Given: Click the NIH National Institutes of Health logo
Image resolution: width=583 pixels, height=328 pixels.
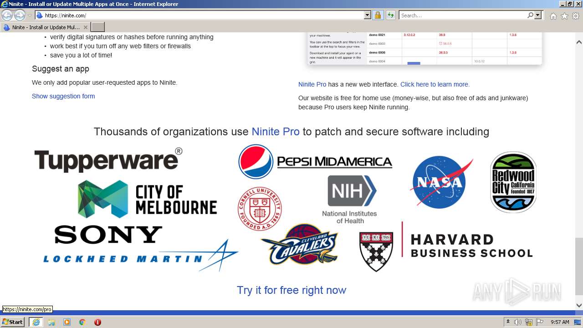Looking at the screenshot, I should pyautogui.click(x=350, y=199).
